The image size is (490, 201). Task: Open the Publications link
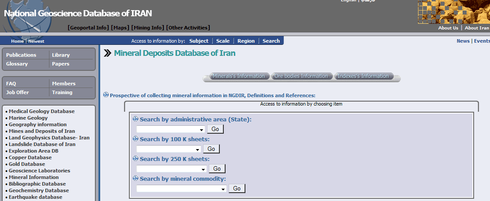21,55
